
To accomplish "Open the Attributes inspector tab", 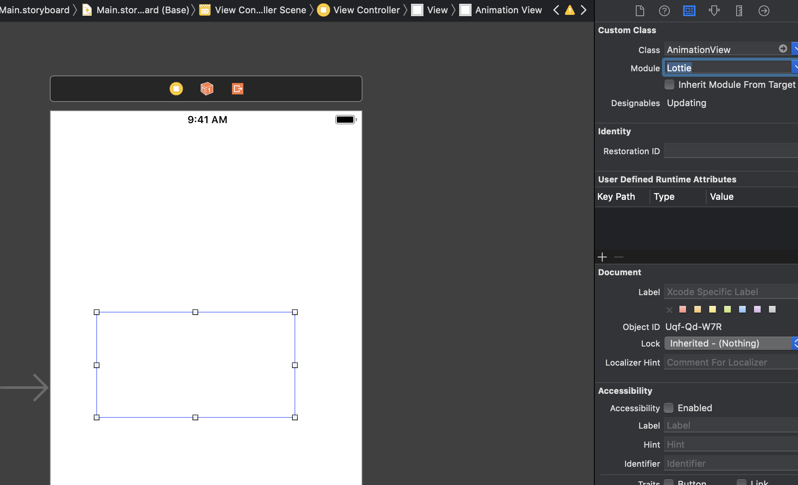I will click(714, 10).
